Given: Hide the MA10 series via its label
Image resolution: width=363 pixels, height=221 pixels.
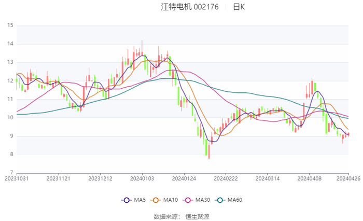Looking at the screenshot, I should click(171, 200).
